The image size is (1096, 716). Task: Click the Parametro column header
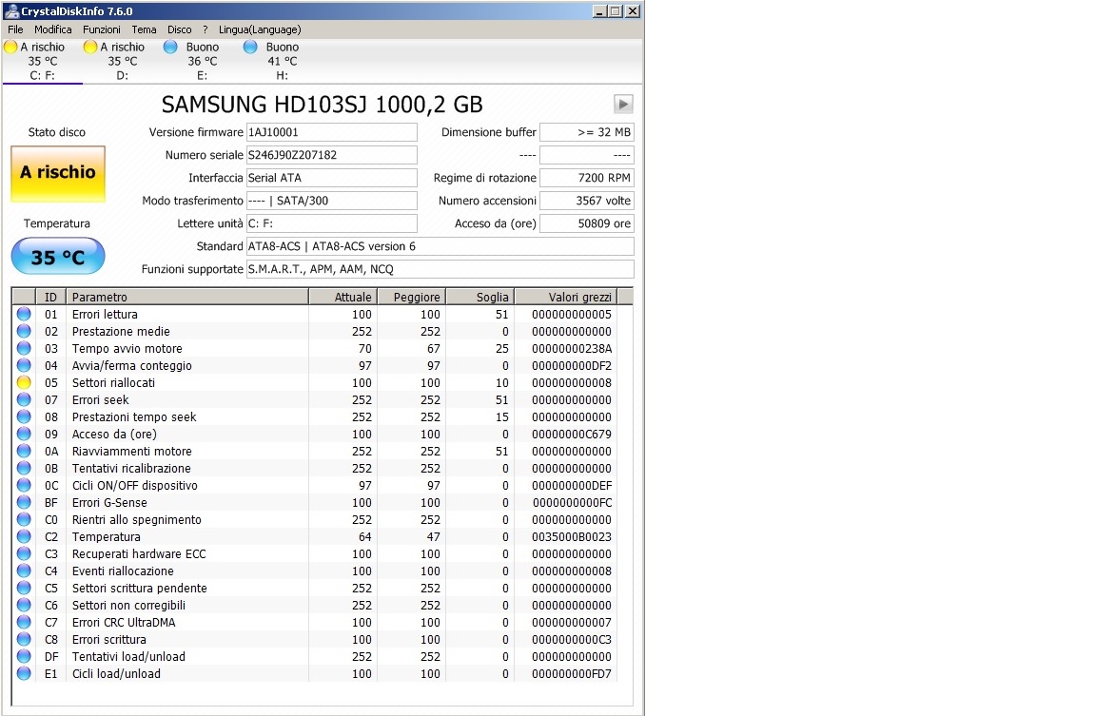tap(187, 297)
